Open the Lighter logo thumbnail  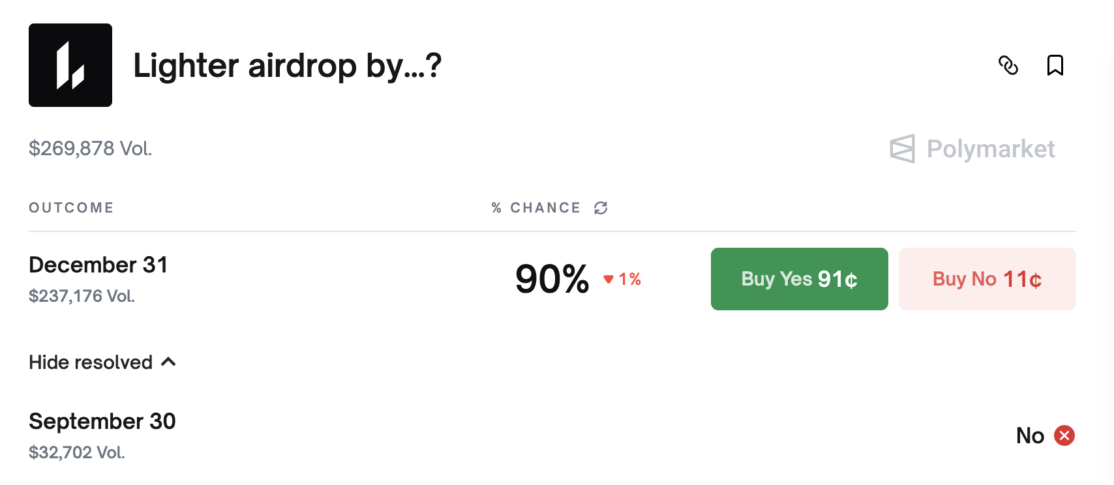click(x=70, y=65)
